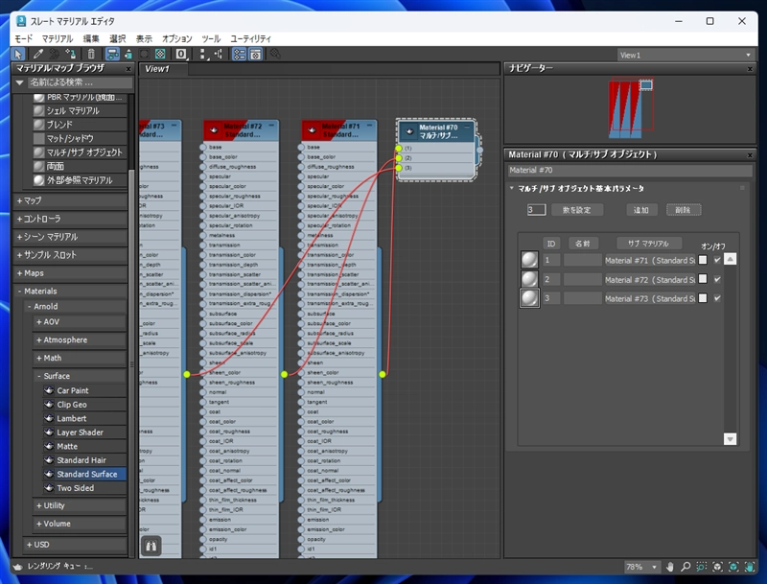
Task: Toggle checkered Show Background in Preview icon
Action: tap(160, 55)
